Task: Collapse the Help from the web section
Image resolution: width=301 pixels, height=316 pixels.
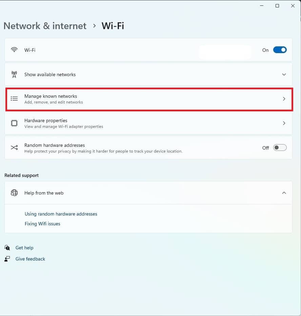Action: (x=284, y=193)
